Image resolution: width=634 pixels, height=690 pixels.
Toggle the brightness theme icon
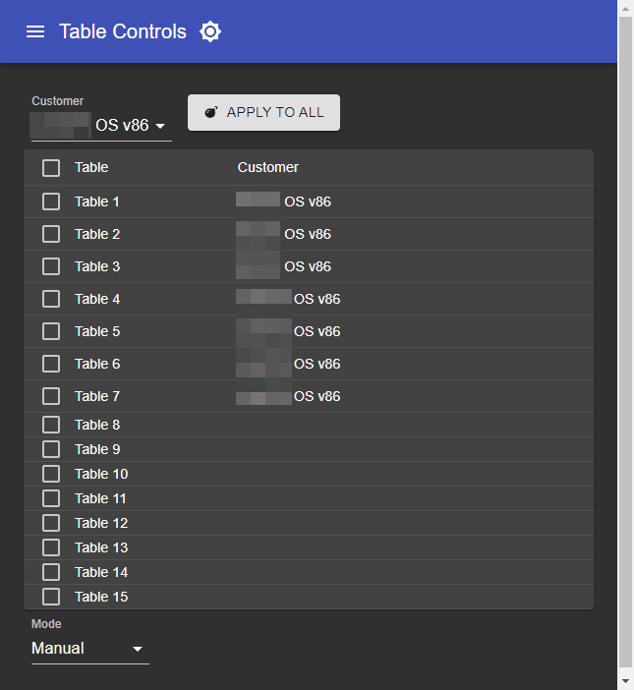[210, 31]
